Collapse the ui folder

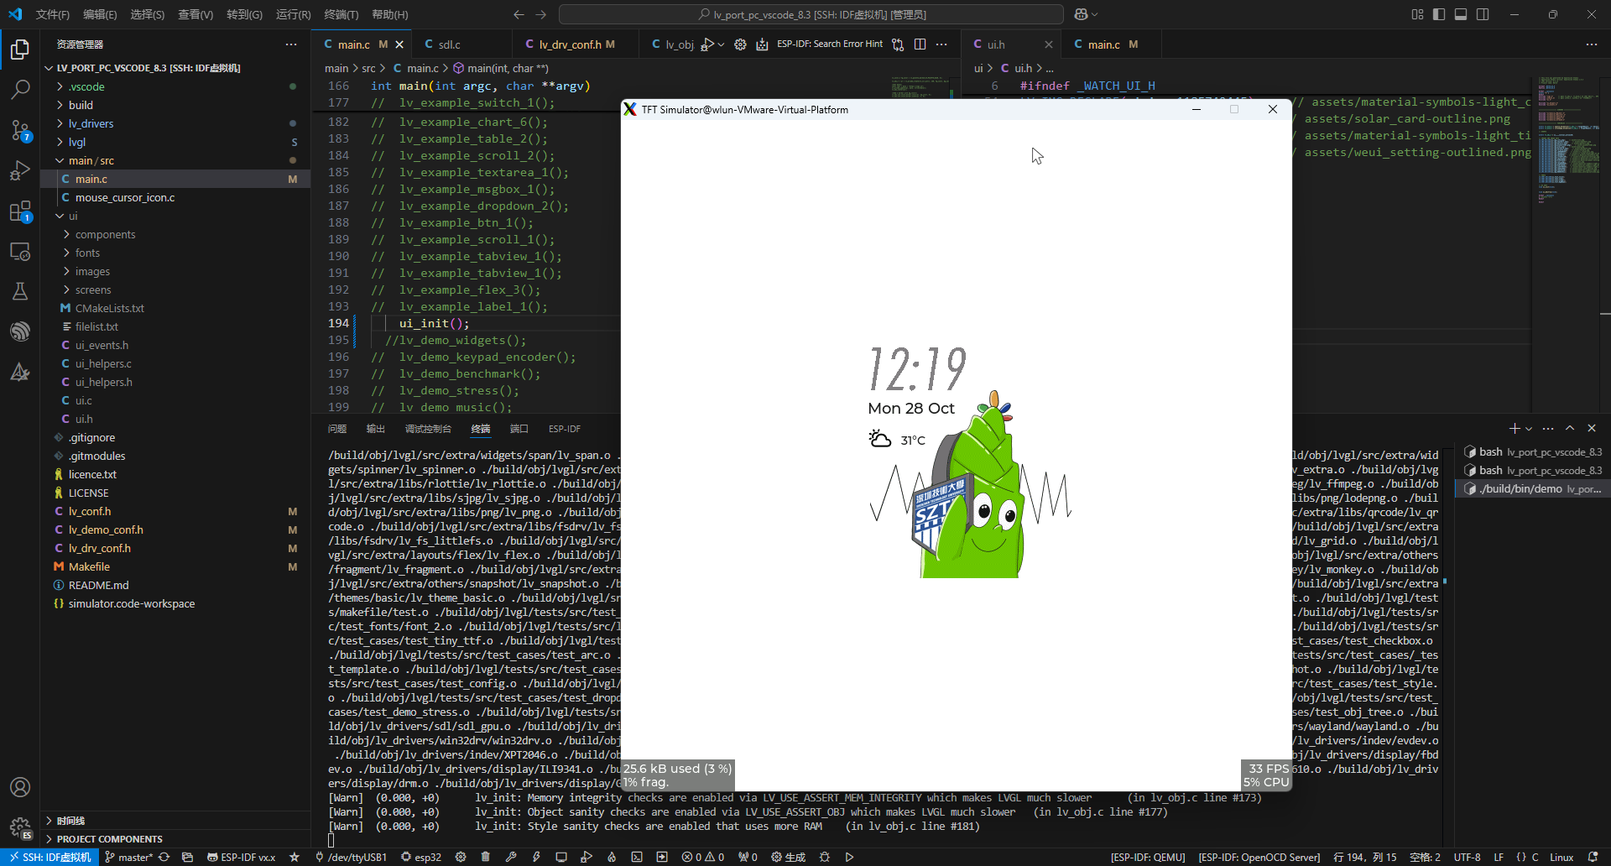point(176,216)
